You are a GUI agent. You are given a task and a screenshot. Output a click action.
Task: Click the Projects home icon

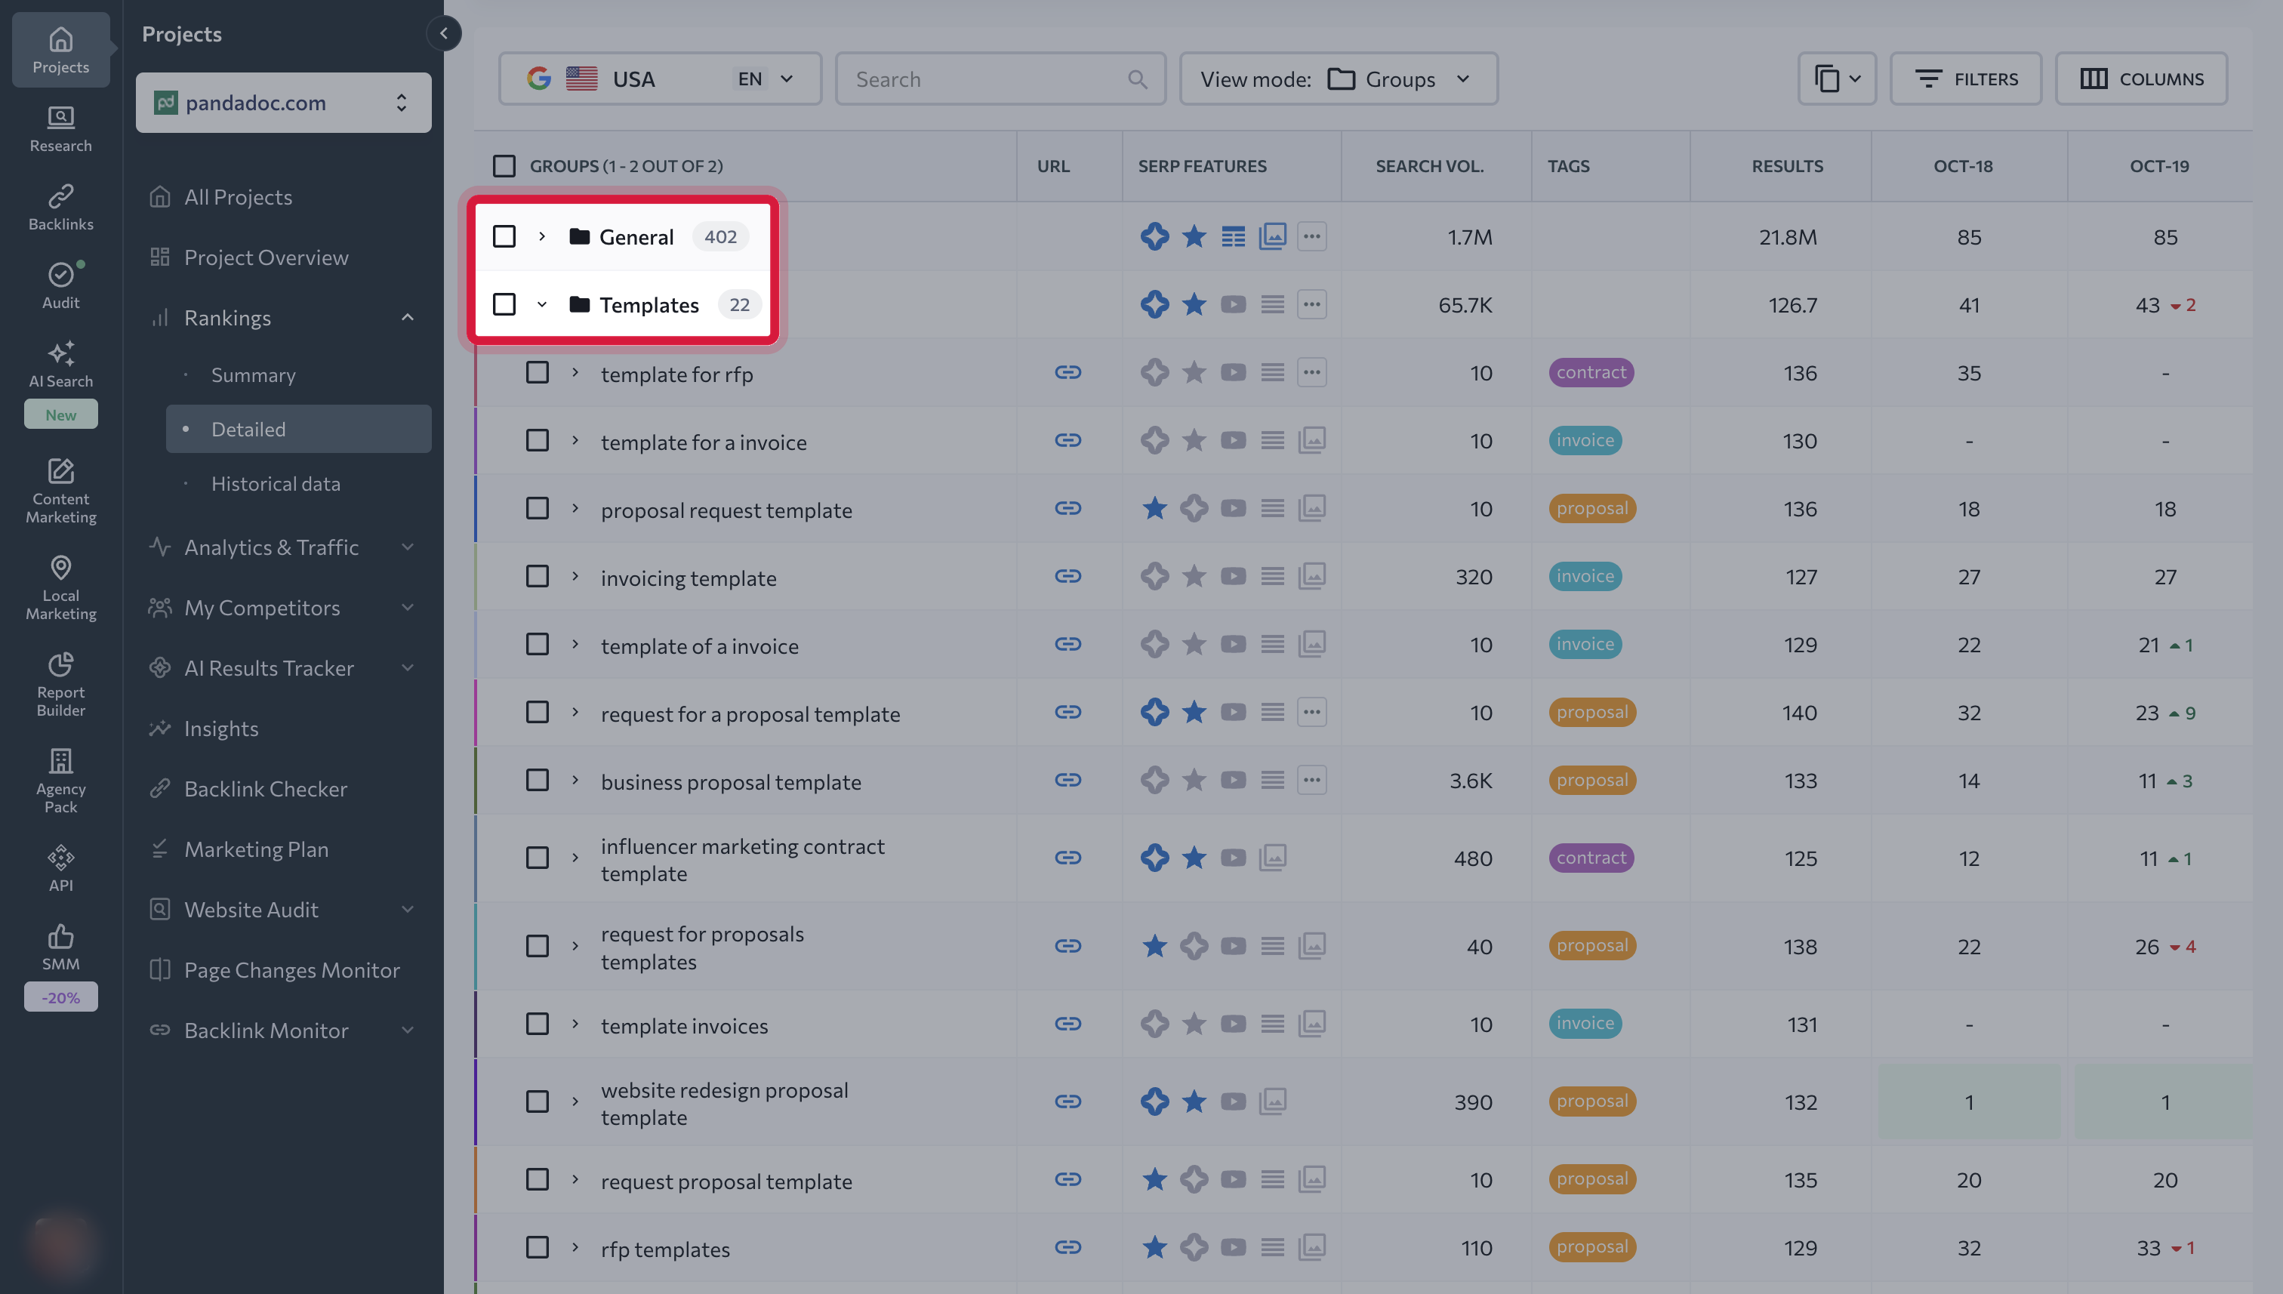(60, 39)
